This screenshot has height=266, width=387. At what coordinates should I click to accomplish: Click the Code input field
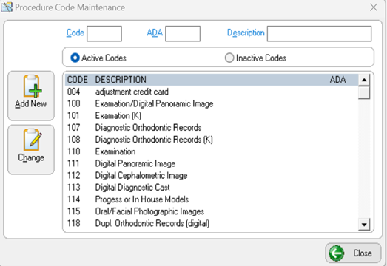[x=104, y=34]
